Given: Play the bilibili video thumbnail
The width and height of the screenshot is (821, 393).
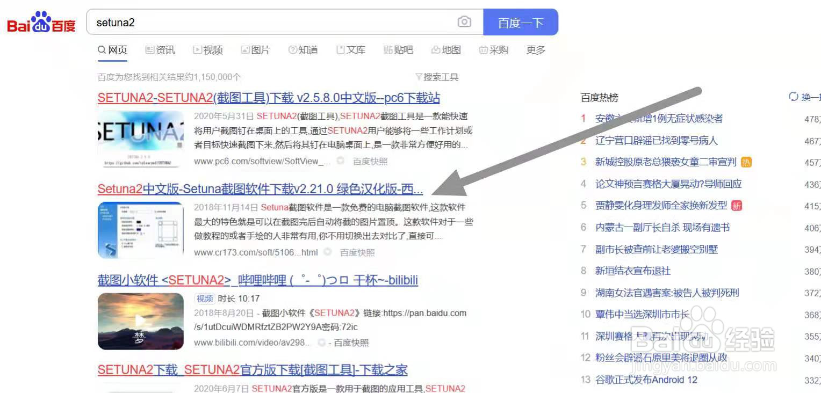Looking at the screenshot, I should point(141,321).
